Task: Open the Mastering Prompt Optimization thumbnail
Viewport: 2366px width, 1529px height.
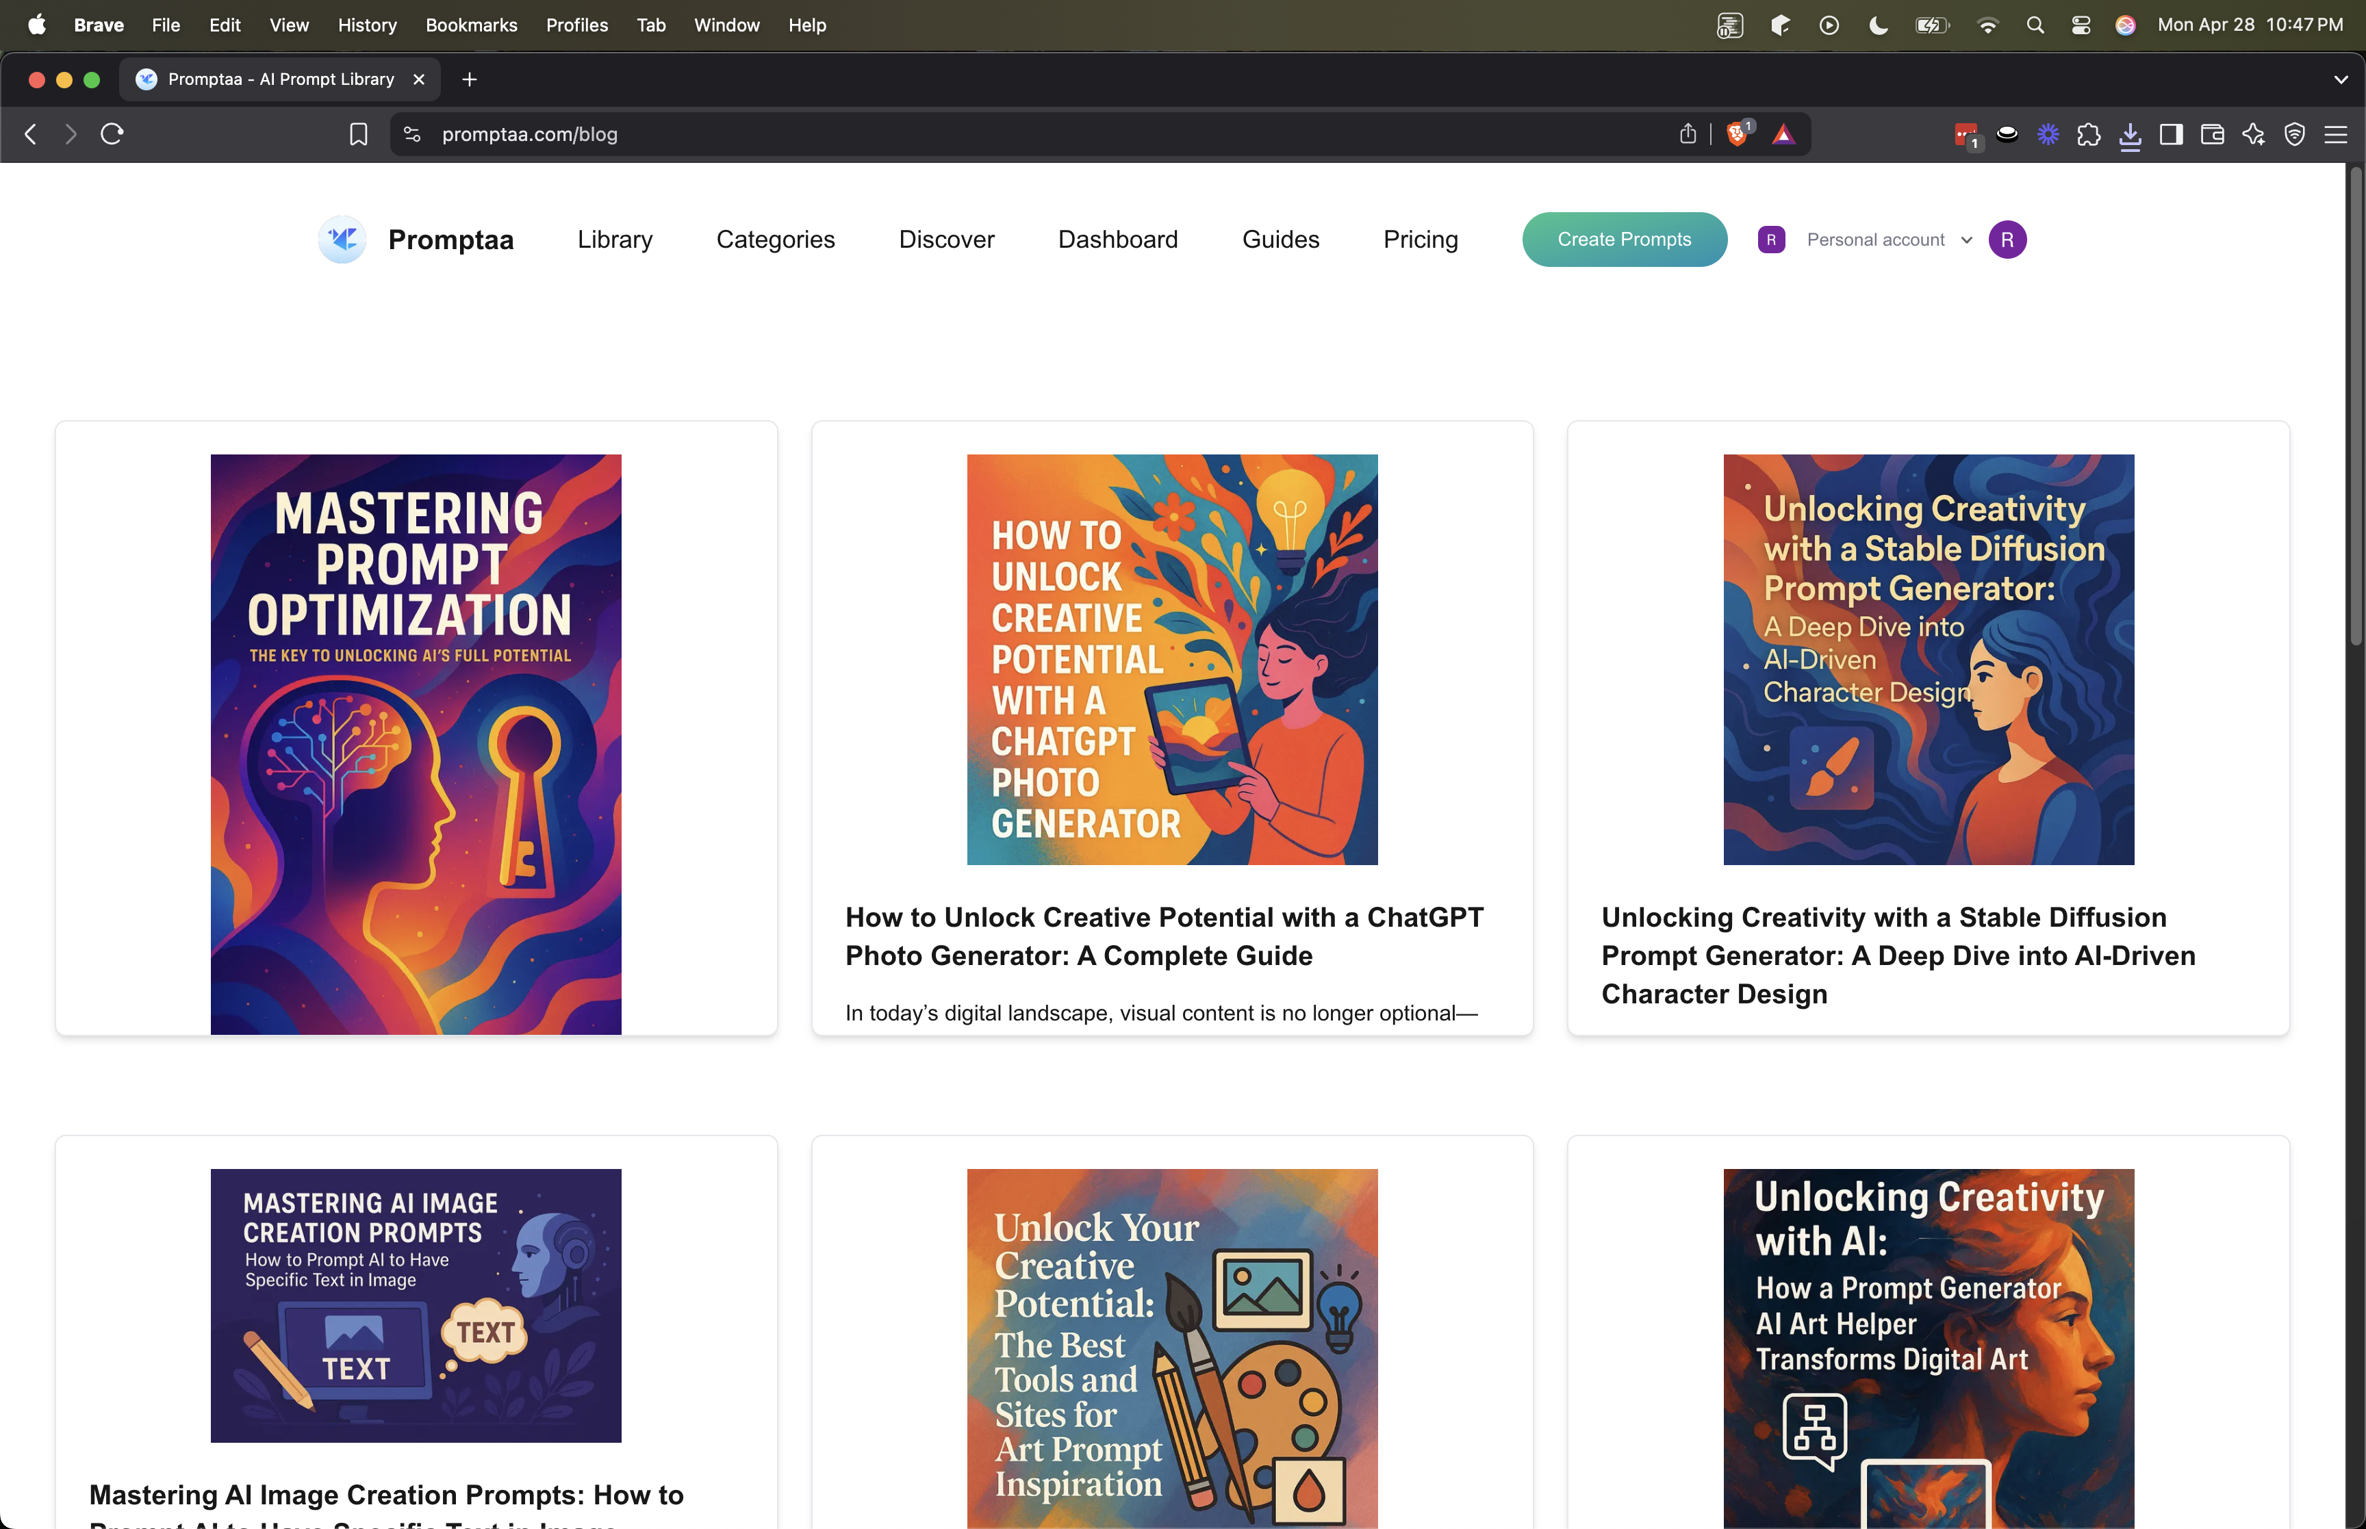Action: [x=415, y=744]
